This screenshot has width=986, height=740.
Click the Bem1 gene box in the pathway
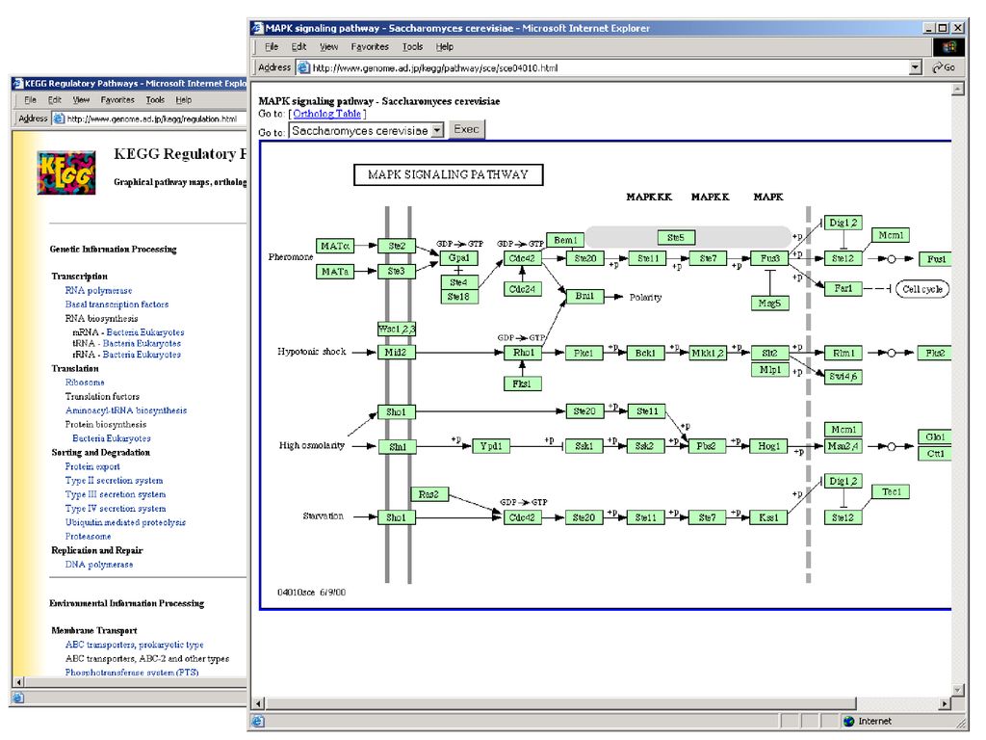click(x=565, y=240)
